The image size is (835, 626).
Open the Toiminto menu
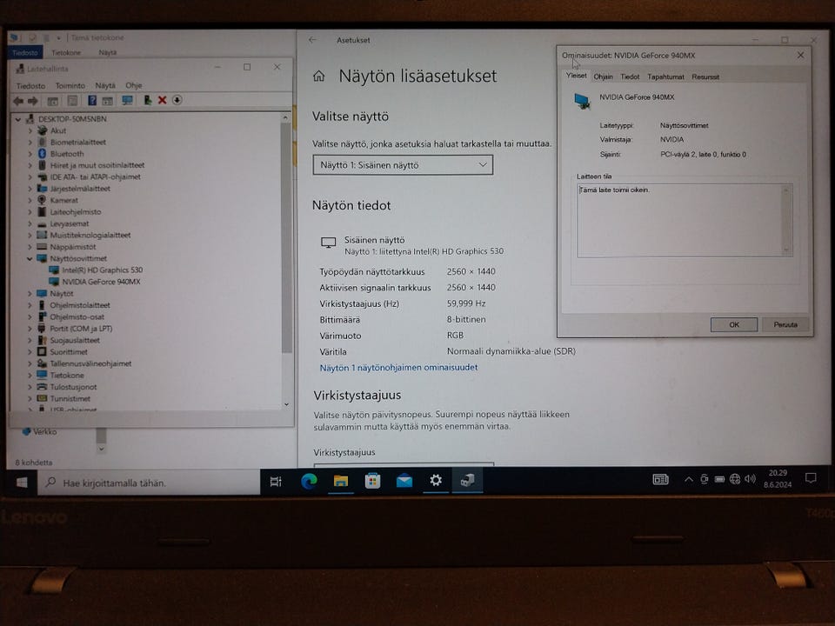click(70, 86)
